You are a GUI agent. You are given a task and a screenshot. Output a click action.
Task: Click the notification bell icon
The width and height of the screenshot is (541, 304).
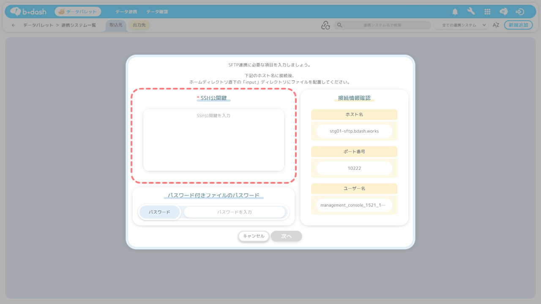click(455, 12)
